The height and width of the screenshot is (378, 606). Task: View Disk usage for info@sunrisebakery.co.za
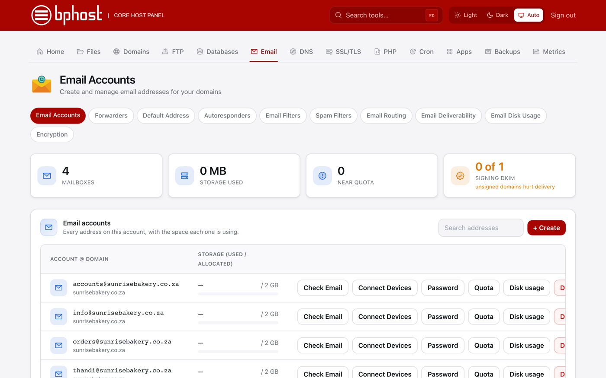click(526, 317)
